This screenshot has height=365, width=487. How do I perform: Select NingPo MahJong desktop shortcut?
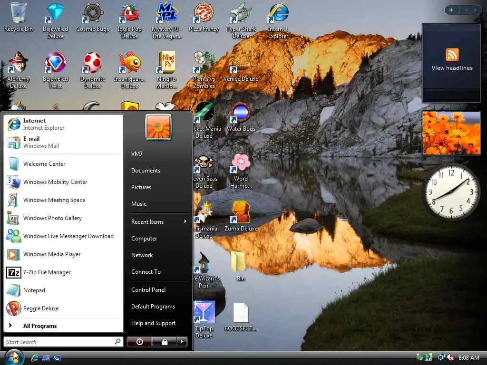click(x=166, y=70)
